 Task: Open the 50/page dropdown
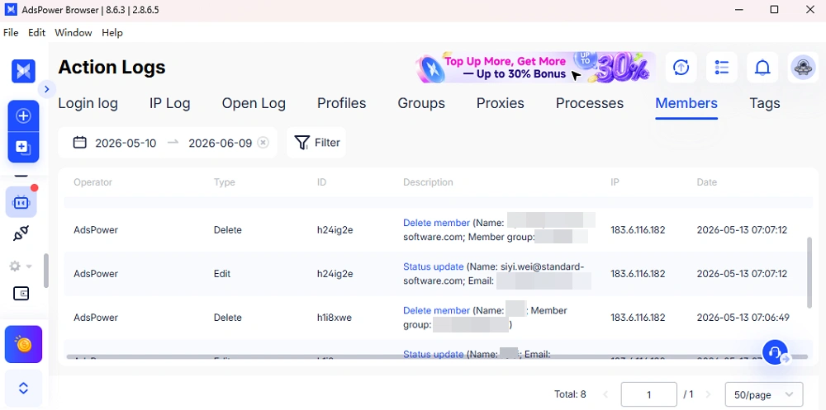point(764,394)
